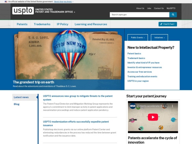Viewport: 192px width, 144px height.
Task: Open Inventor & entrepreneur resources link
Action: pos(145,67)
